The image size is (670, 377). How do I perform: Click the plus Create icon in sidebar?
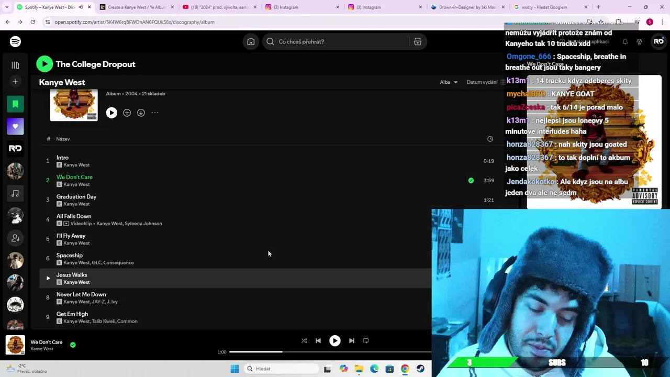[x=15, y=81]
